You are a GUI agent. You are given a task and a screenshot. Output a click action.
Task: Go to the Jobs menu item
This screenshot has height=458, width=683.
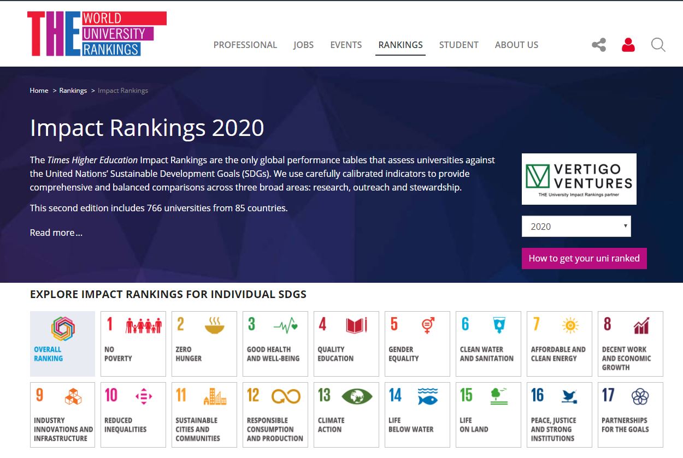pyautogui.click(x=303, y=45)
